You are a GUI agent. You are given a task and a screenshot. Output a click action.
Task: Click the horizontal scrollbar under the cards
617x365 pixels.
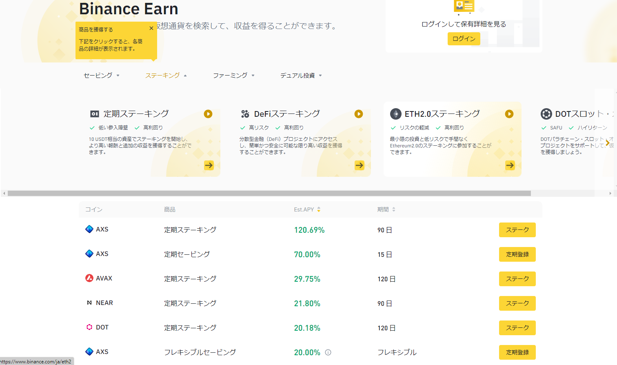[x=269, y=194]
